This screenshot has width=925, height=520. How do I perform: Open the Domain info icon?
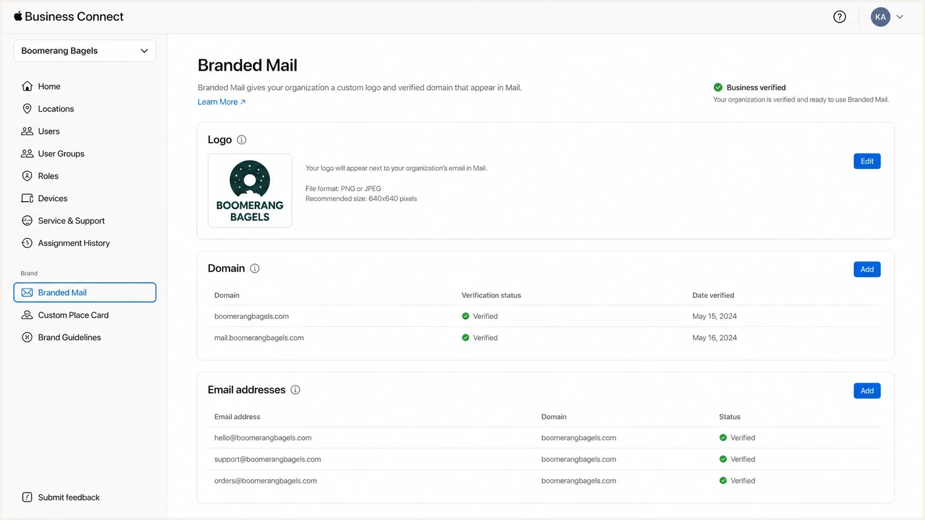(254, 269)
